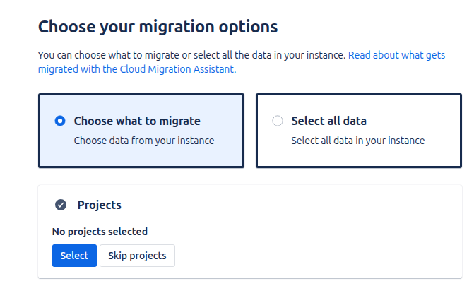The height and width of the screenshot is (286, 474).
Task: Click the "Select all data in your instance" description
Action: [x=358, y=141]
